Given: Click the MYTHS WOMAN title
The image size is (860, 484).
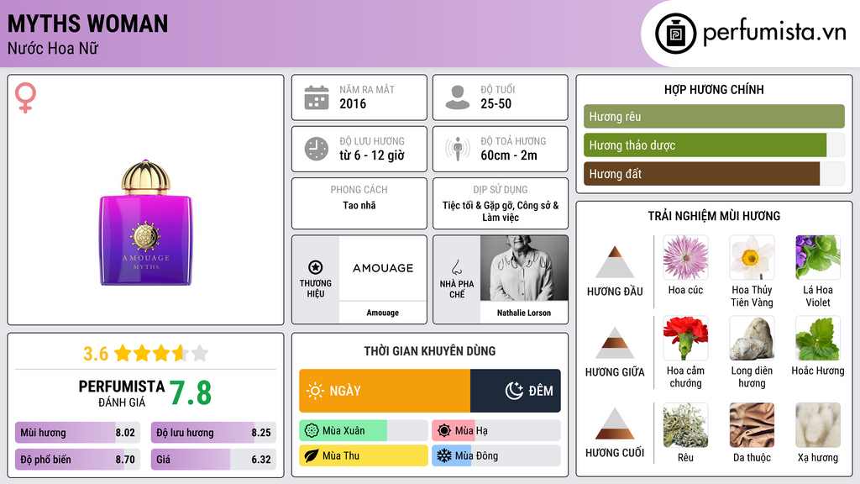Looking at the screenshot, I should point(87,24).
